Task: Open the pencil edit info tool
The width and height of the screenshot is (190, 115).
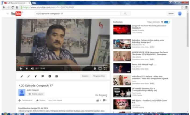Action: 22,76
